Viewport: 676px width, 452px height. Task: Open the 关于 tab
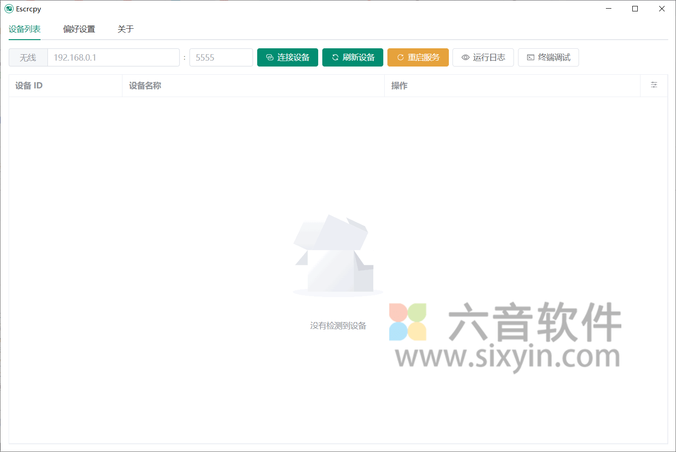point(126,29)
